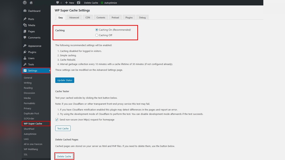Image resolution: width=285 pixels, height=160 pixels.
Task: Visit site via the home icon
Action: [x=31, y=3]
